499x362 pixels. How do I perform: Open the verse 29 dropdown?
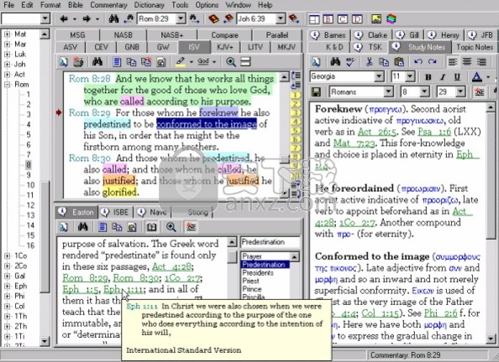click(460, 92)
